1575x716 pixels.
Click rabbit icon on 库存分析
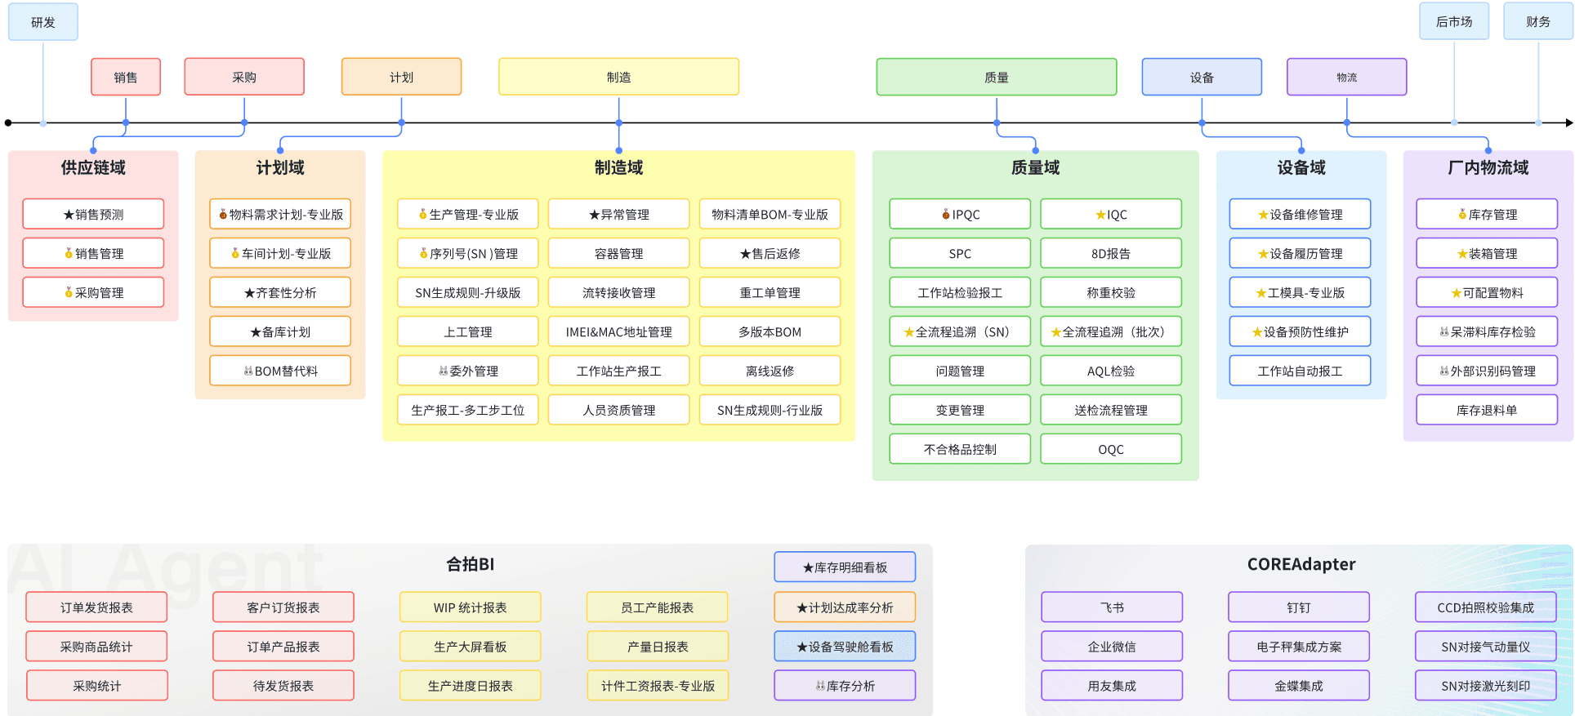(x=820, y=686)
